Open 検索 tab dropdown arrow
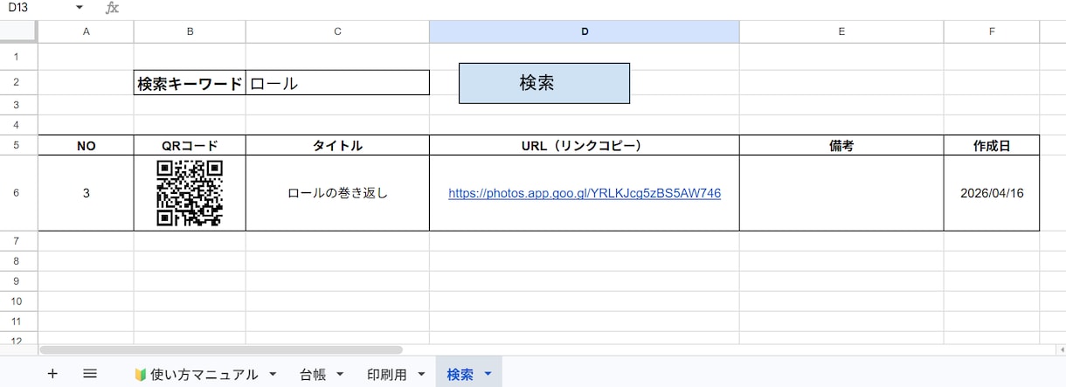The height and width of the screenshot is (387, 1066). [488, 375]
